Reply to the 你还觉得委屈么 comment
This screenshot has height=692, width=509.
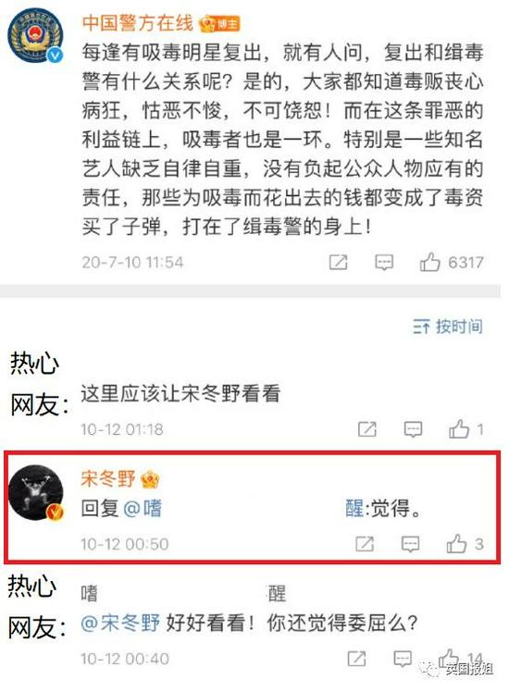[403, 659]
